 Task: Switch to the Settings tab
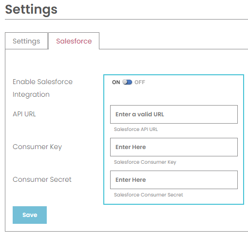click(x=26, y=41)
